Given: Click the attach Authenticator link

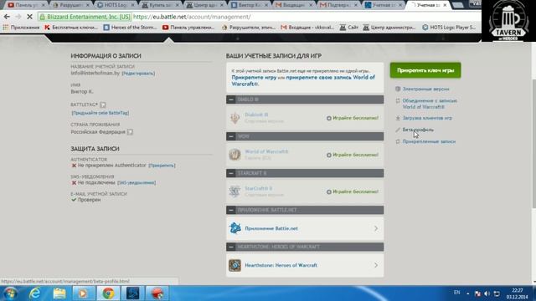Looking at the screenshot, I should click(162, 166).
